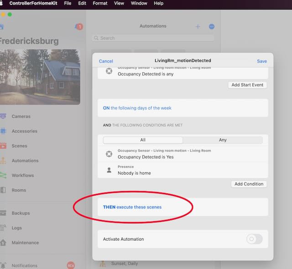This screenshot has height=269, width=292.
Task: Click the red NEW badge next to Notifications
Action: click(71, 265)
